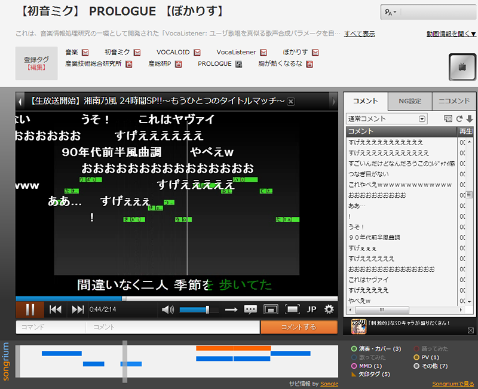Open the ニコメンド tab

(454, 101)
